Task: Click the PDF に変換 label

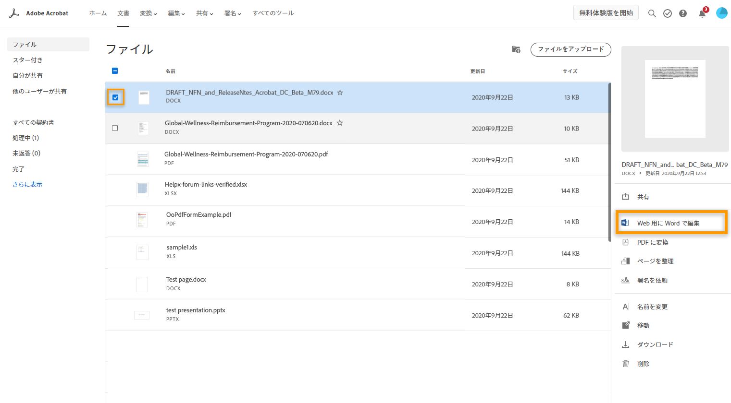Action: click(x=653, y=242)
